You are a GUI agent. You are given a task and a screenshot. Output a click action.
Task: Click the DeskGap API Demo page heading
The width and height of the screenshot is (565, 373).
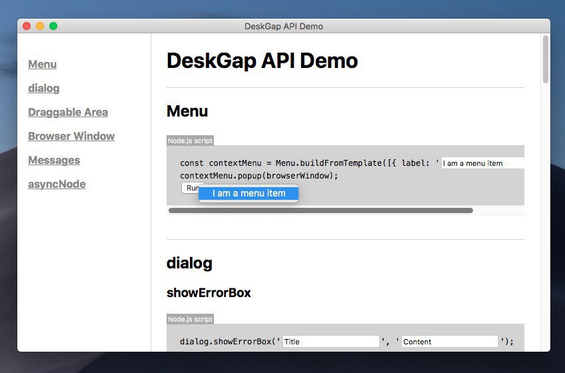tap(262, 61)
